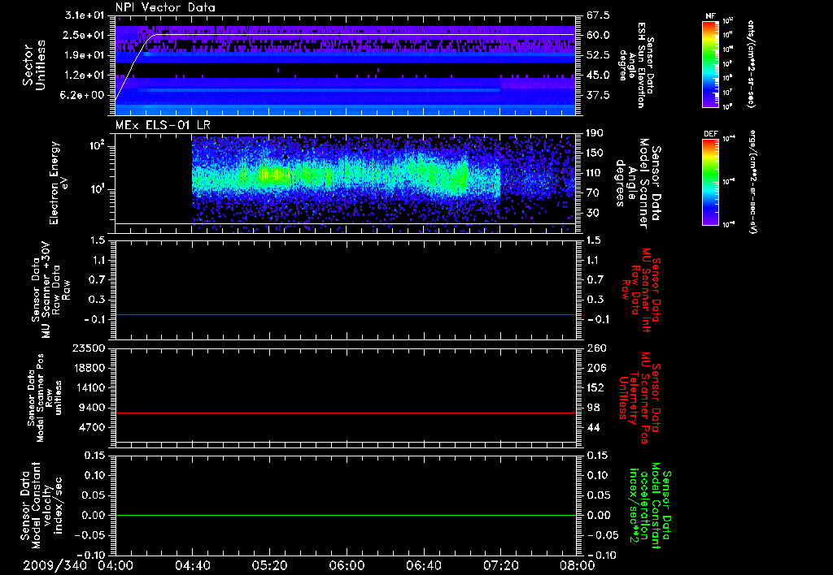Click the 9400 tick label
This screenshot has height=575, width=833.
point(90,408)
